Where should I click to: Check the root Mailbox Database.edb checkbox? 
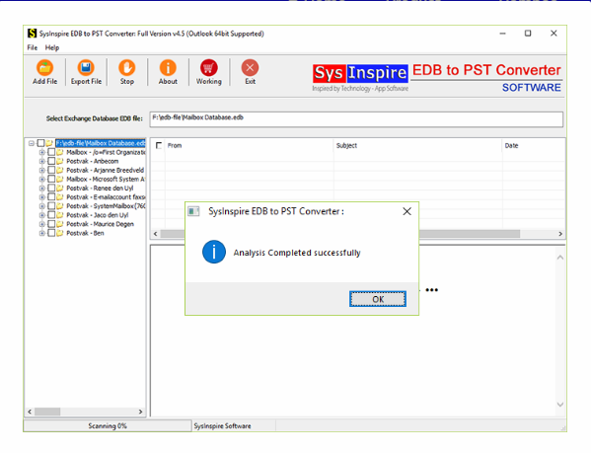(x=40, y=143)
